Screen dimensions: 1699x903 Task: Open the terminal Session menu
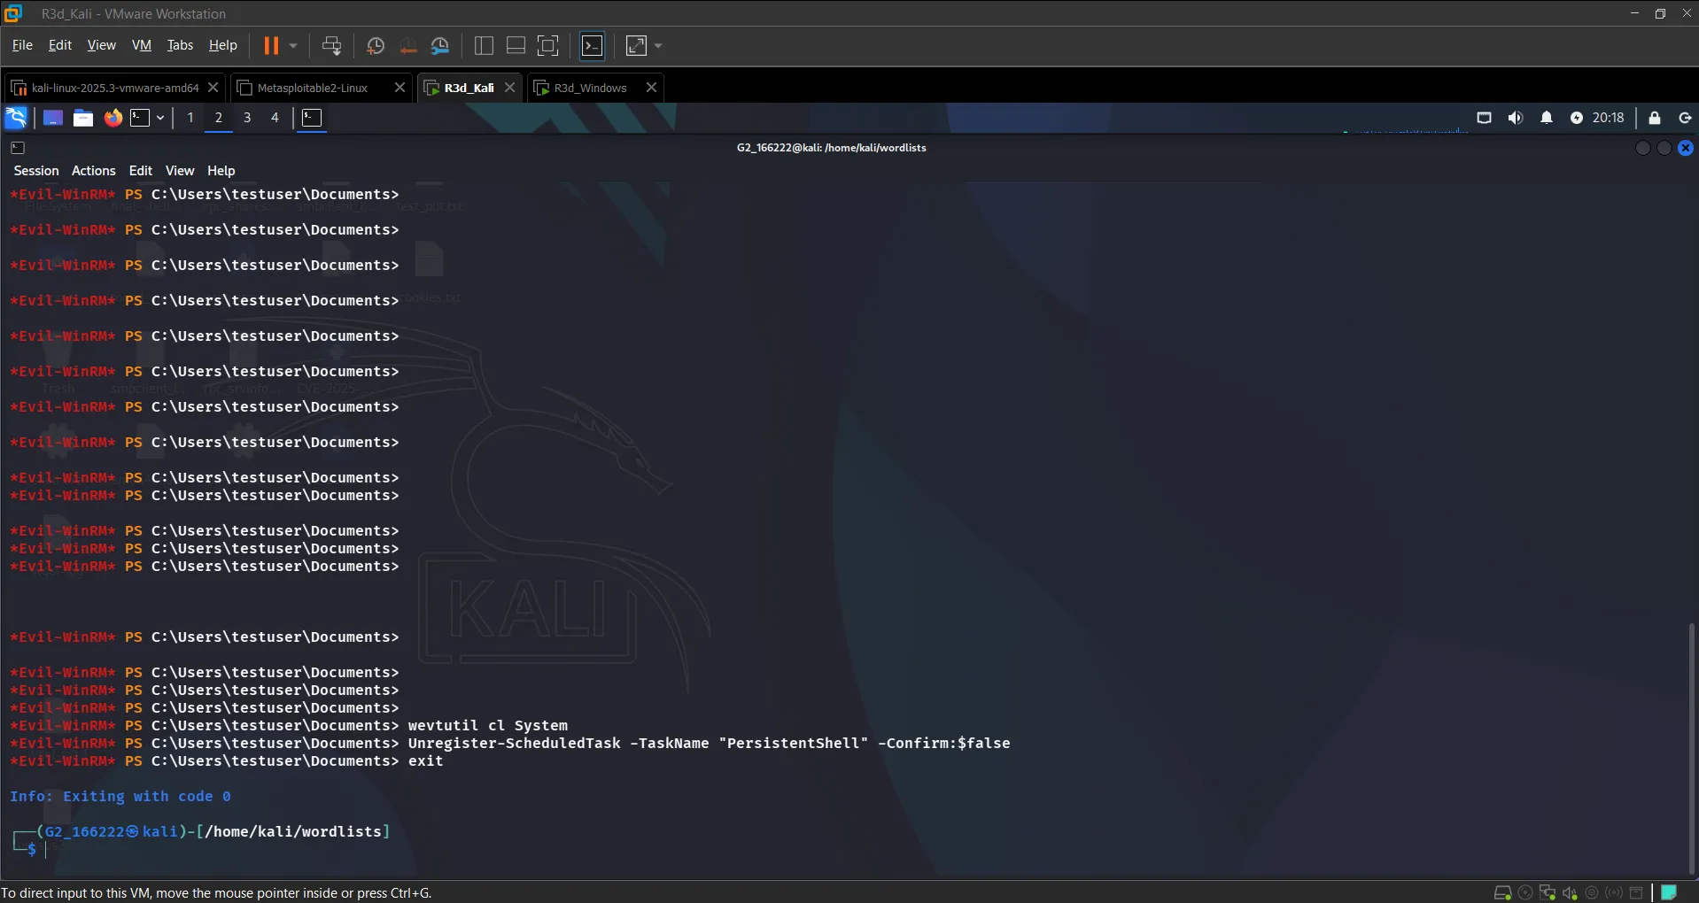pyautogui.click(x=36, y=171)
